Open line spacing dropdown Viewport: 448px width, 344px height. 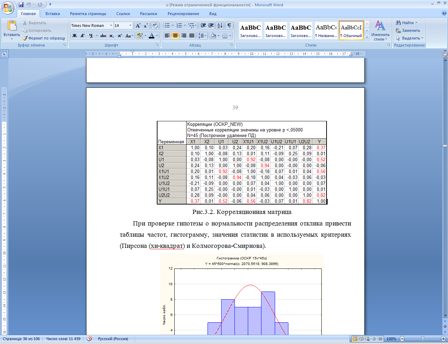pos(202,36)
